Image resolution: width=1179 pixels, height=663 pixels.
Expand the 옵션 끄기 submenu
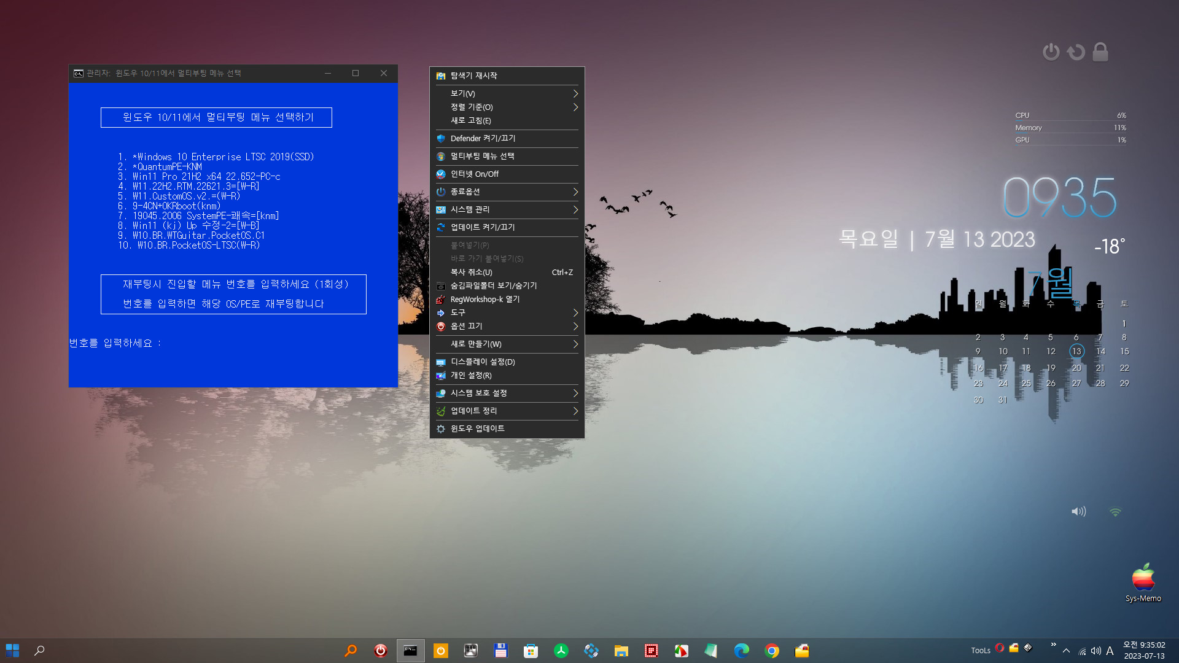507,327
